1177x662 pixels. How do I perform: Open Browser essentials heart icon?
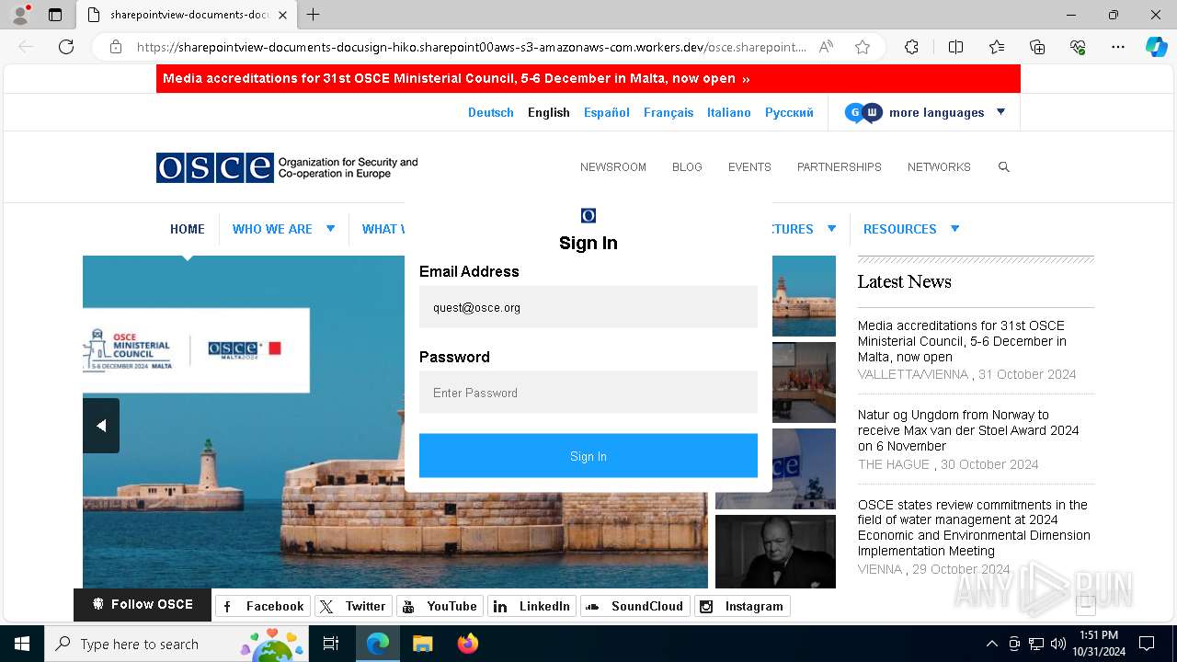point(1078,47)
